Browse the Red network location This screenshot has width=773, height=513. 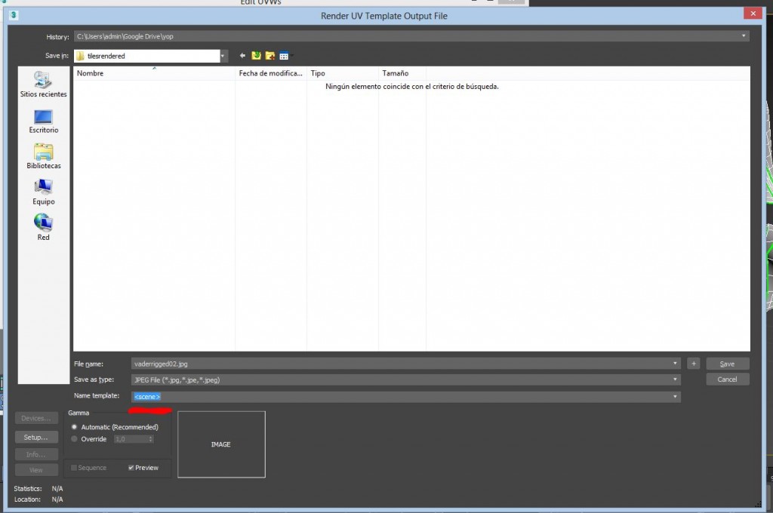tap(43, 227)
